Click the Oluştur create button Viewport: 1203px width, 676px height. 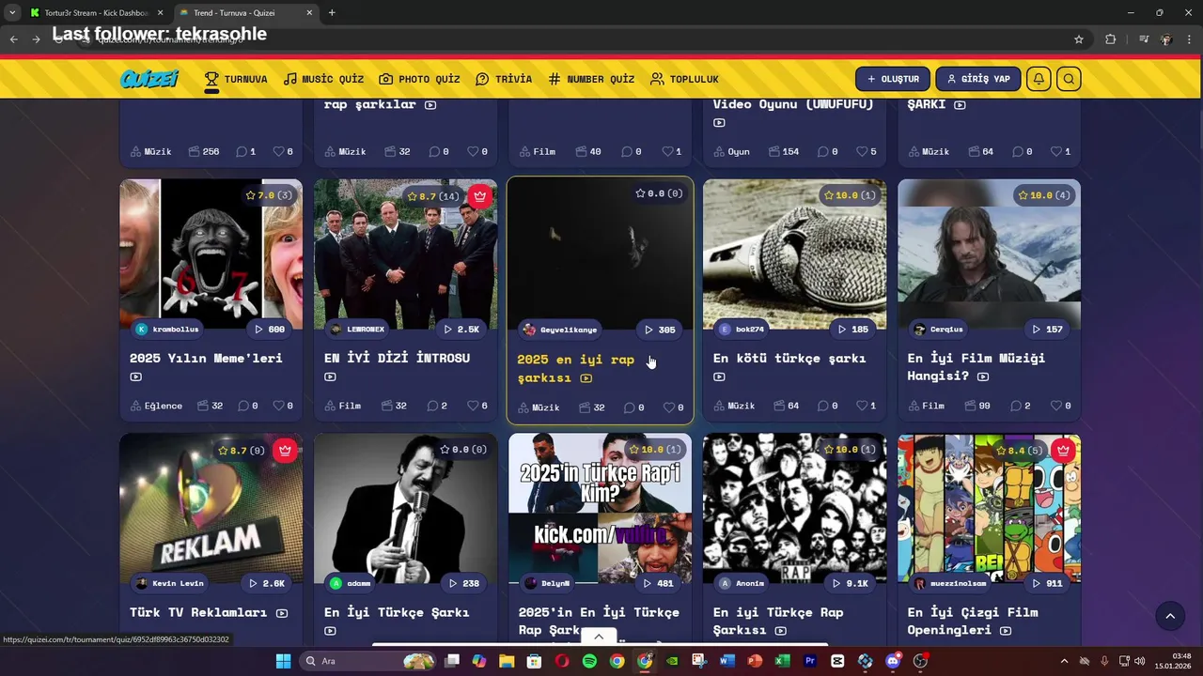893,79
